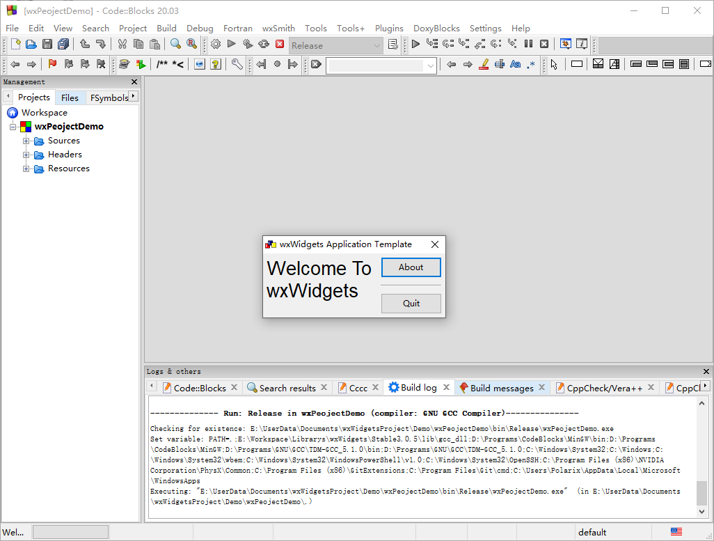The width and height of the screenshot is (714, 541).
Task: Click the red Toggle bookmark flag icon
Action: (52, 64)
